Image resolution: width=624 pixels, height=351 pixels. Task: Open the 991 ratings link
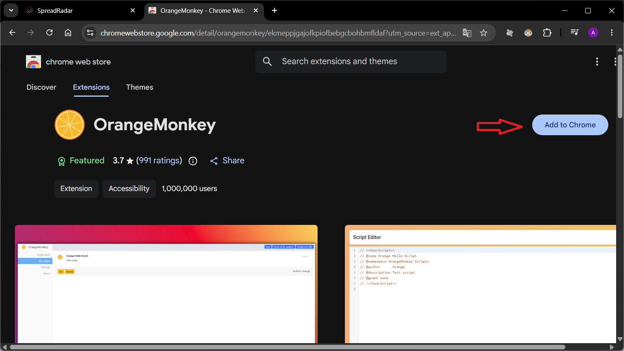(159, 160)
